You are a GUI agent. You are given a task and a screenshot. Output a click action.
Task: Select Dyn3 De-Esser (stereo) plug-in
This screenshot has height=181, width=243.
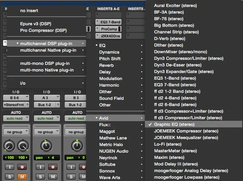tap(194, 65)
